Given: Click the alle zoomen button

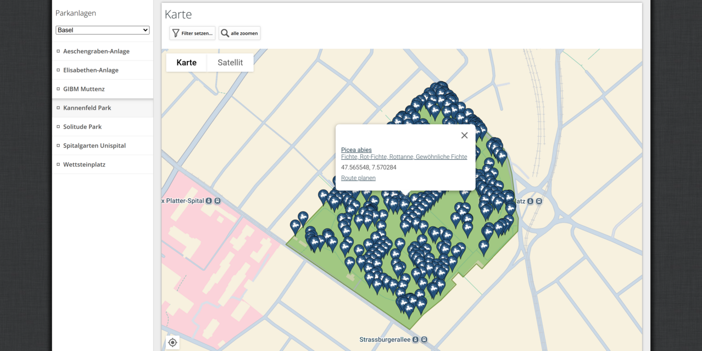Looking at the screenshot, I should tap(239, 34).
